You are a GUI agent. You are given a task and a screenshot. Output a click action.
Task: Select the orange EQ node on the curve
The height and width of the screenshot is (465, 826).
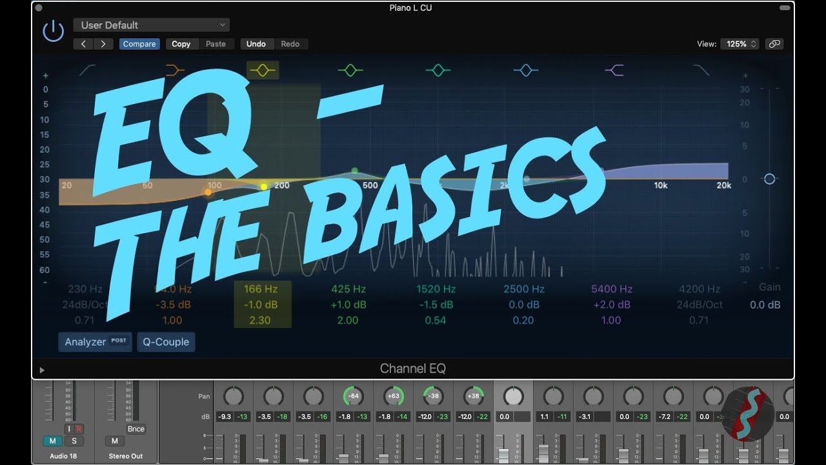208,192
